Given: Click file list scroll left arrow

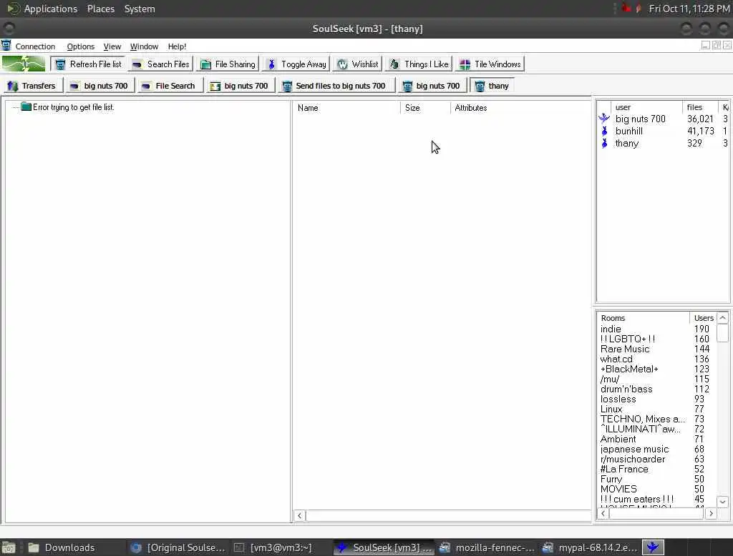Looking at the screenshot, I should pos(300,516).
